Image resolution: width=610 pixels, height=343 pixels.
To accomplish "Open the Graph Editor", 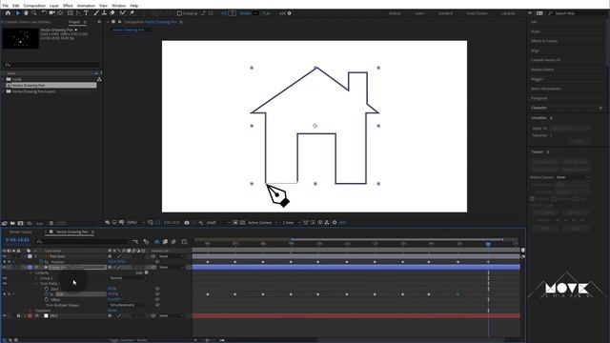I will [184, 242].
